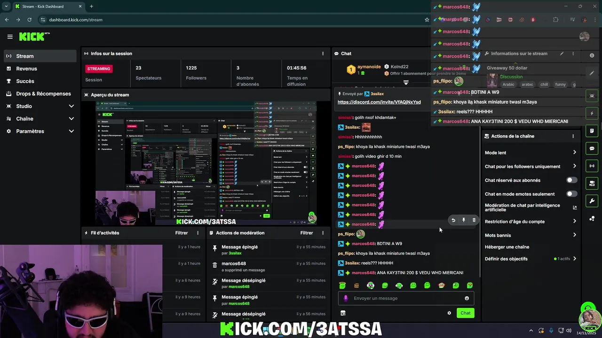Expand the Paramètres sidebar section
This screenshot has width=602, height=338.
[71, 131]
